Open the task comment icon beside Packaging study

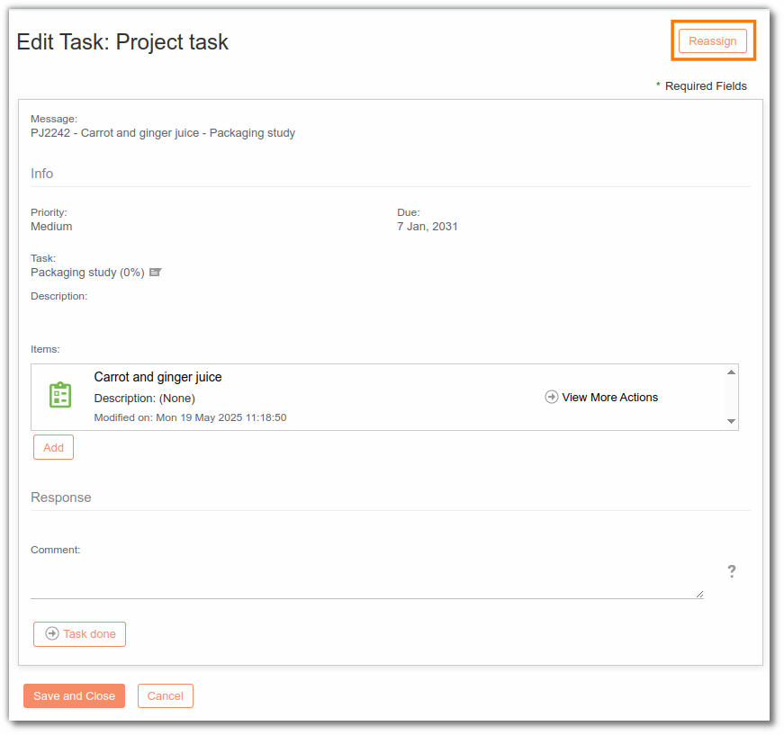[156, 273]
